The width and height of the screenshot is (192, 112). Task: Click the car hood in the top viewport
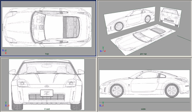(x=19, y=26)
